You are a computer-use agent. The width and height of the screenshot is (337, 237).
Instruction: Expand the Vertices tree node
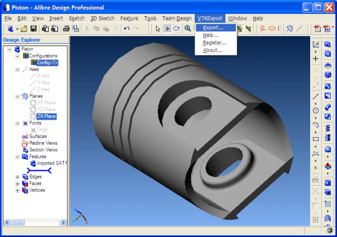point(17,191)
